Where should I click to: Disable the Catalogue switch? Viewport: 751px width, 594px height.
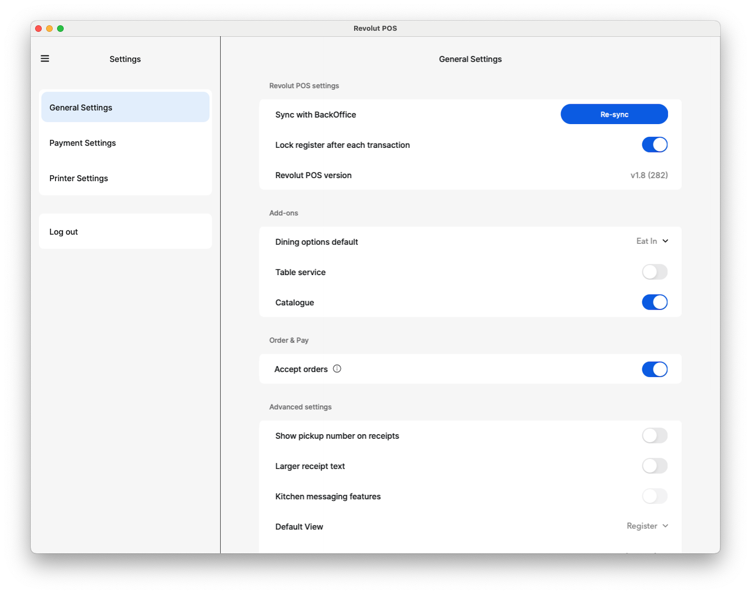pyautogui.click(x=655, y=302)
